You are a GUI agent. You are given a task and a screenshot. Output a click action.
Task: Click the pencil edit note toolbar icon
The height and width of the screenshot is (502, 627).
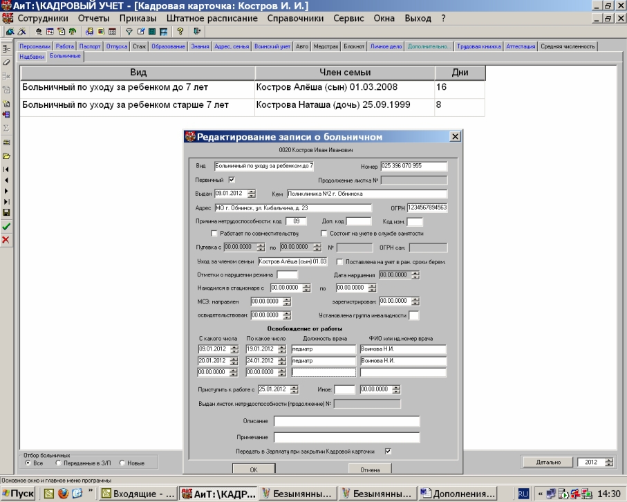click(x=140, y=32)
